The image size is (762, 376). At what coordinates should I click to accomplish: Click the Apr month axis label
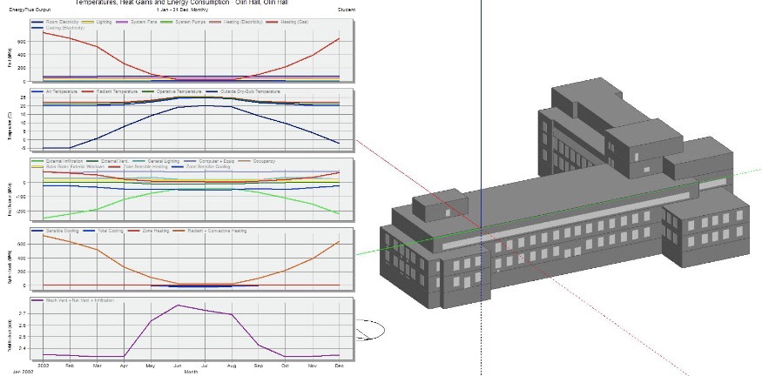(x=124, y=366)
